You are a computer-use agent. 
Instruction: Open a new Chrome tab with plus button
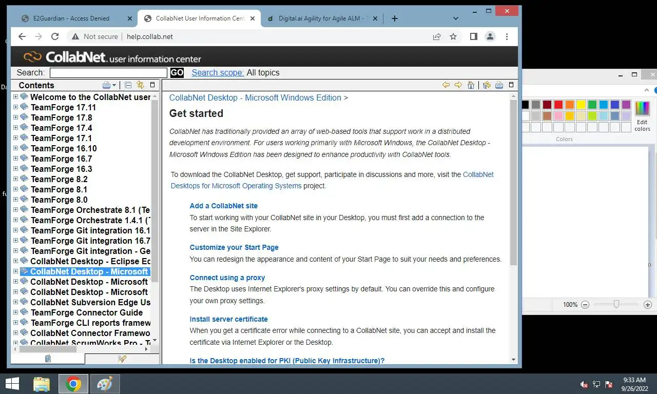[x=394, y=18]
